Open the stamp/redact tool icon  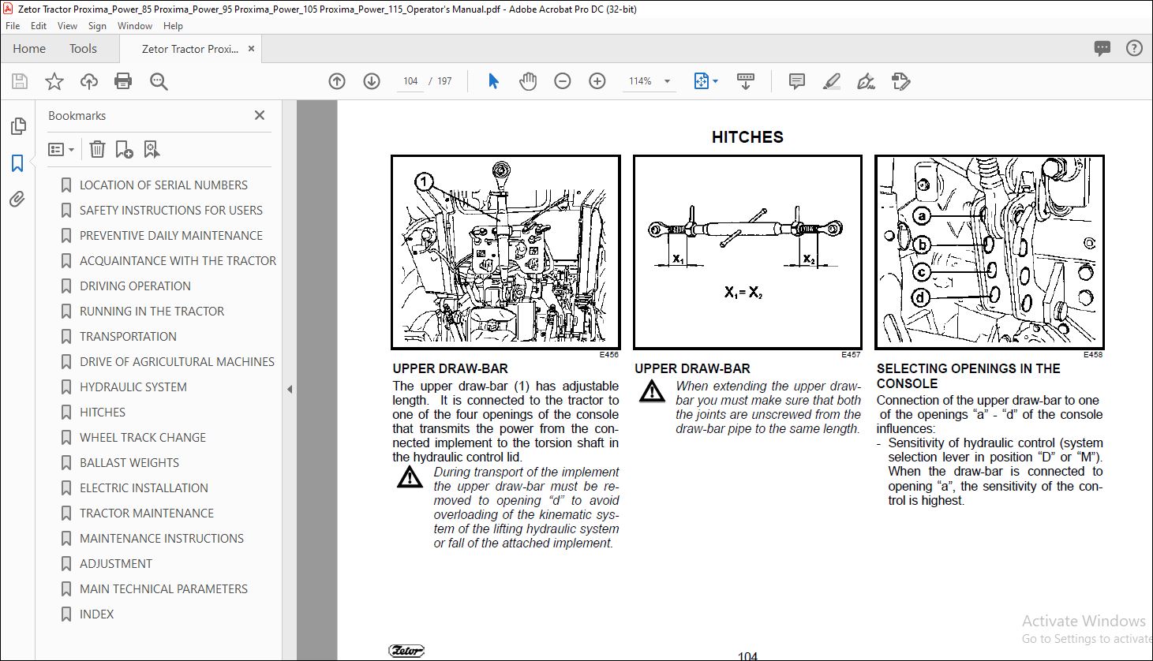click(900, 81)
